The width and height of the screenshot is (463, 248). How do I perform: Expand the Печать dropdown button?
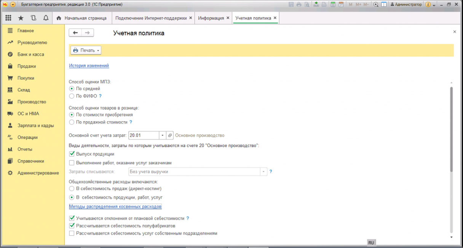86,50
